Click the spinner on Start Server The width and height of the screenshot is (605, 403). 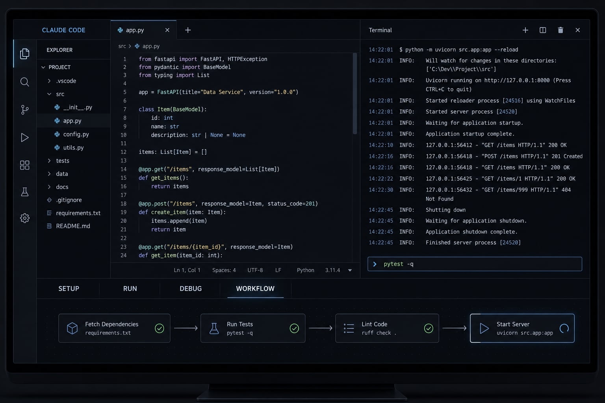pyautogui.click(x=564, y=328)
